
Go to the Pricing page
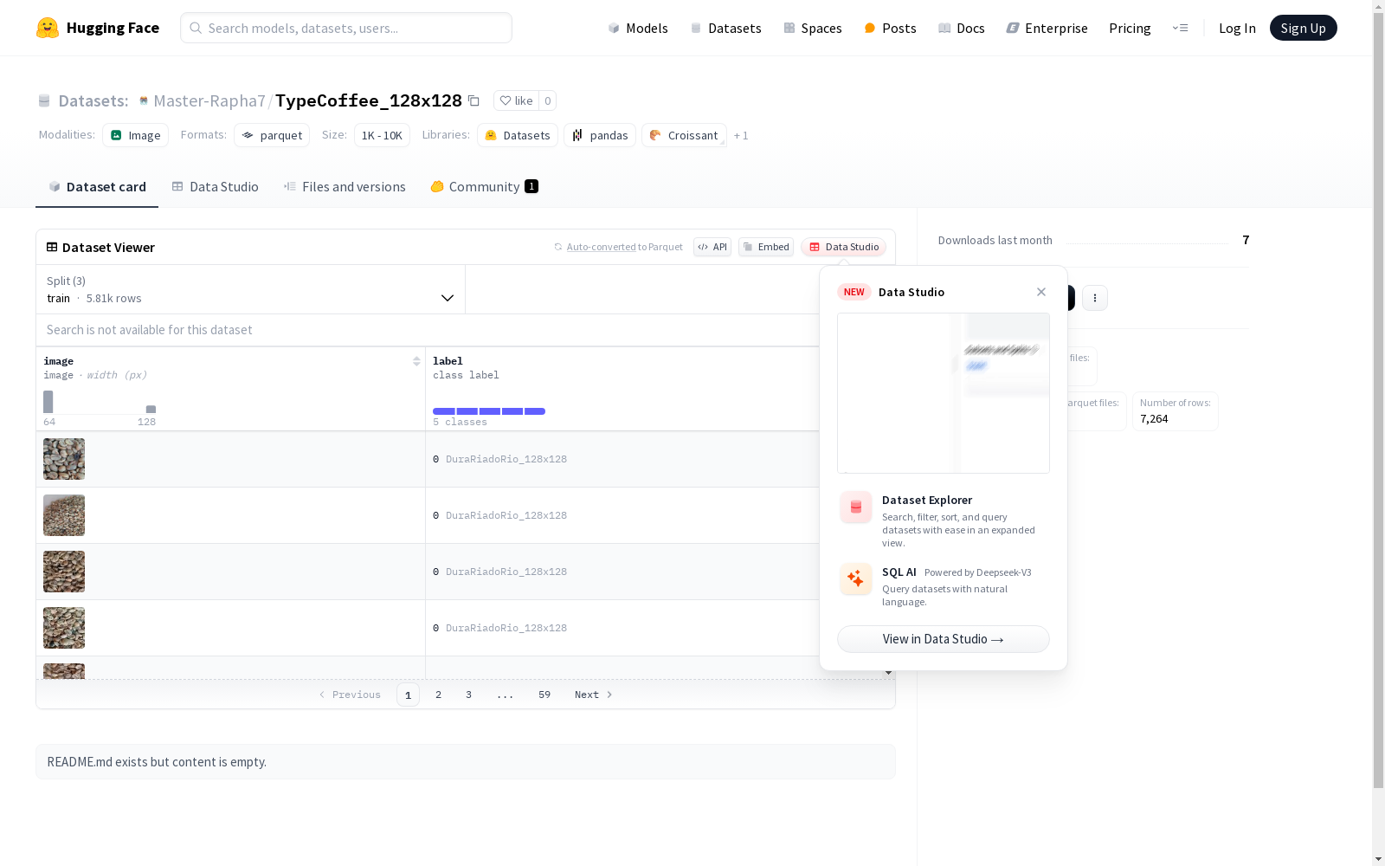(1130, 28)
